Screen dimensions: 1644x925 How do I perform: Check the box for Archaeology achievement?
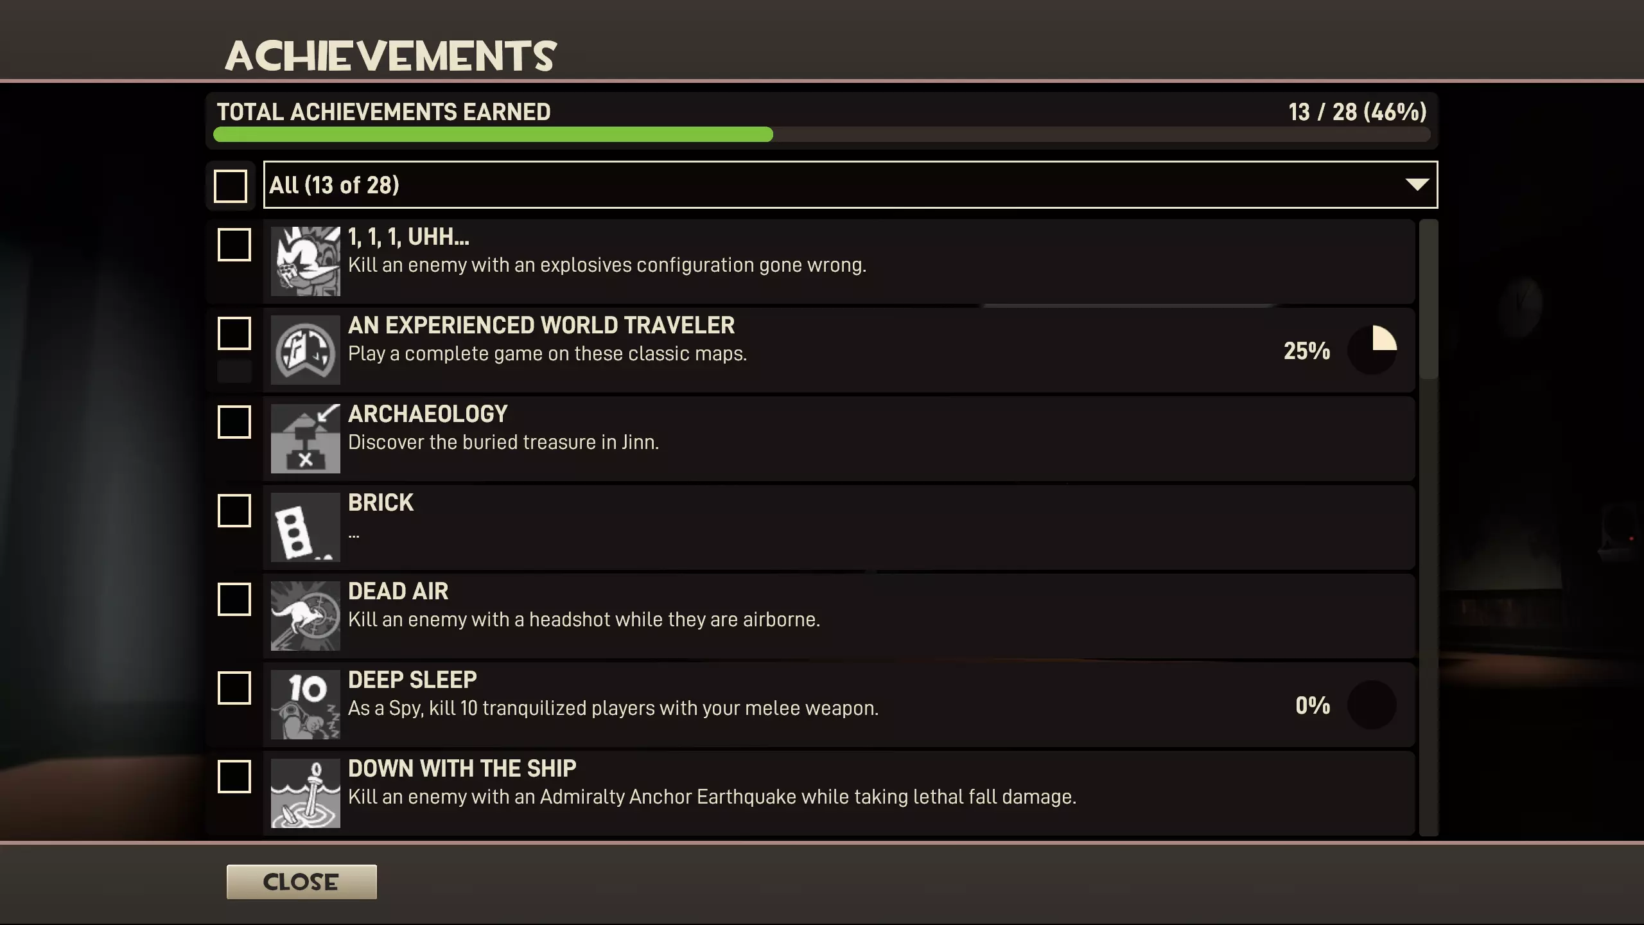click(234, 422)
